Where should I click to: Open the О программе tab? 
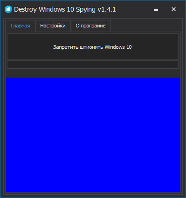90,26
